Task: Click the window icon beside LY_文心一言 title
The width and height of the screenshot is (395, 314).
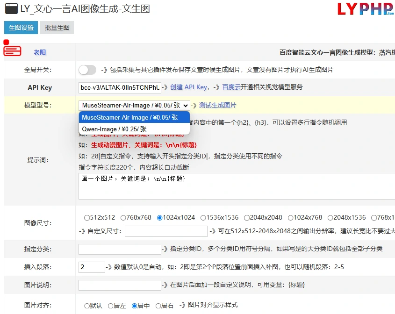Action: click(11, 8)
